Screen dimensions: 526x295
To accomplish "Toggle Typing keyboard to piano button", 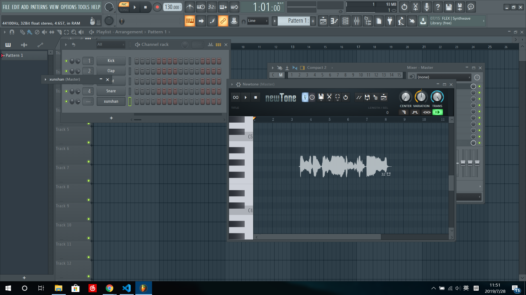I will (190, 21).
